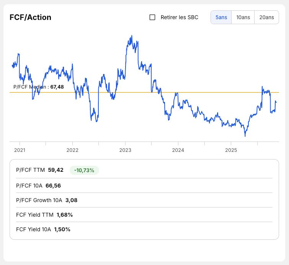Click the FCF Yield 10A 1,50% row
289x265 pixels.
tap(144, 229)
